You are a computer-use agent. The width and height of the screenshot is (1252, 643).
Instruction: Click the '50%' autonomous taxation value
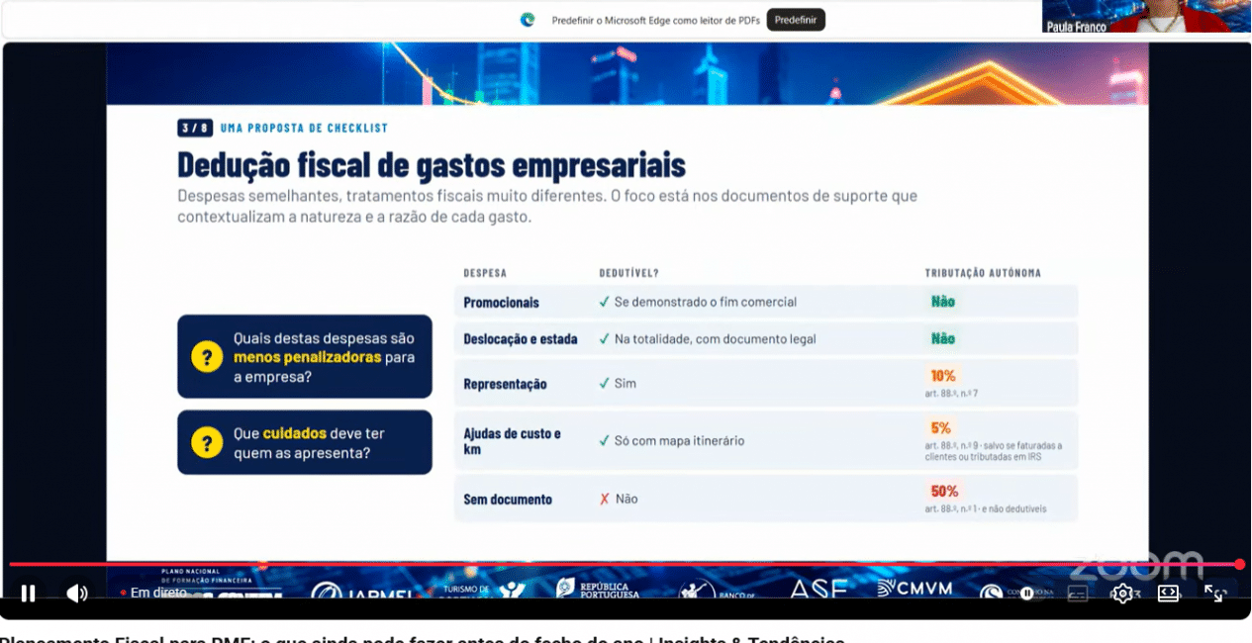click(944, 491)
